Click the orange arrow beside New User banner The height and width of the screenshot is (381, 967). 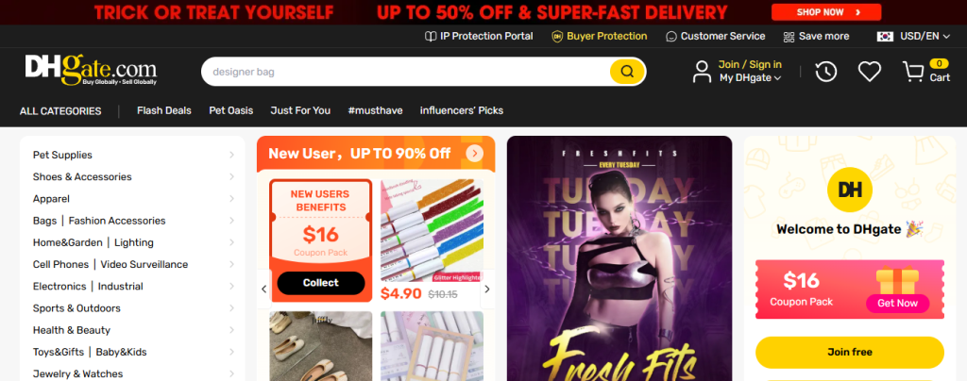(474, 154)
